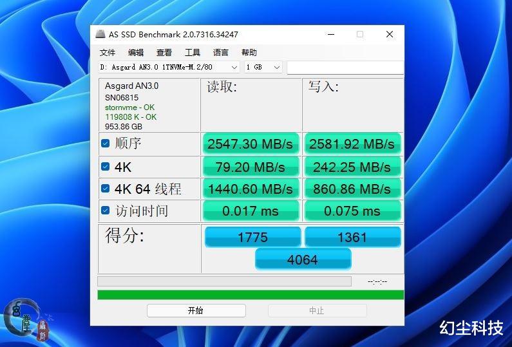
Task: Click the empty text field beside size dropdown
Action: click(x=345, y=68)
